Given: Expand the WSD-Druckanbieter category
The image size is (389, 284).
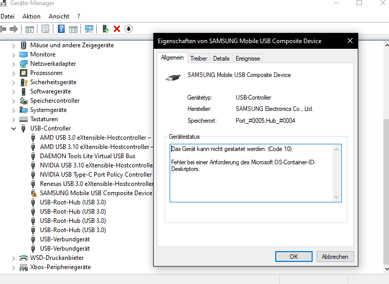Looking at the screenshot, I should pos(14,258).
